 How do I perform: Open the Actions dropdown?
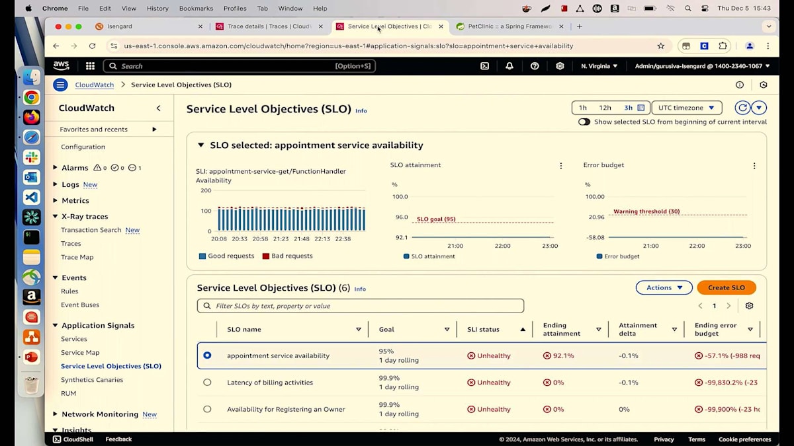[664, 287]
